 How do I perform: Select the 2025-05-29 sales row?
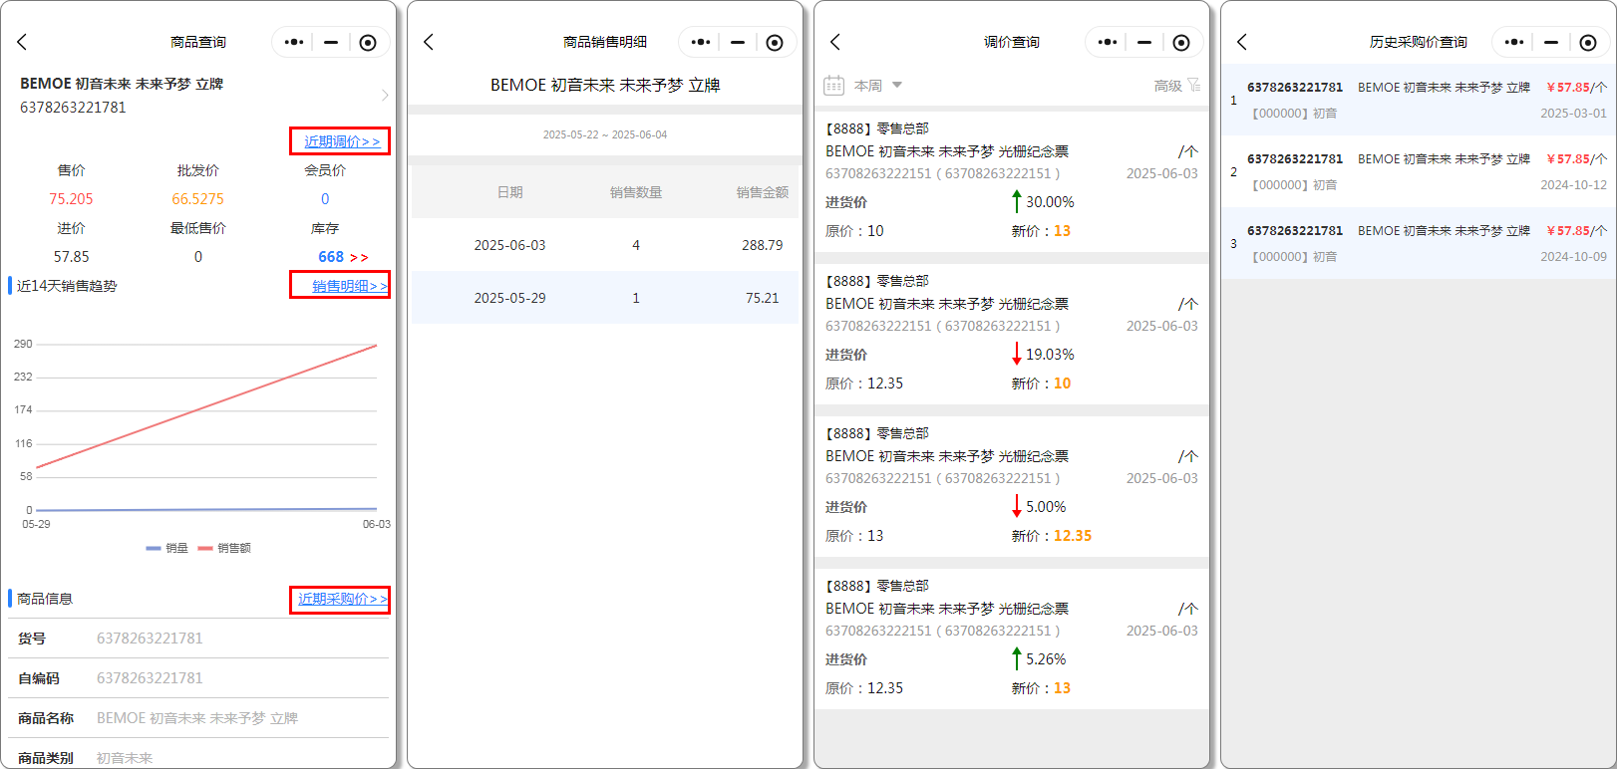pos(605,298)
